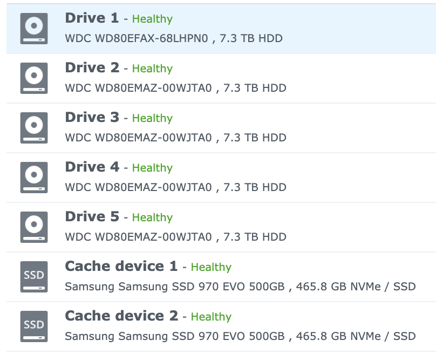Click the Drive 2 heading text
Screen dimensions: 436x354
tap(93, 68)
